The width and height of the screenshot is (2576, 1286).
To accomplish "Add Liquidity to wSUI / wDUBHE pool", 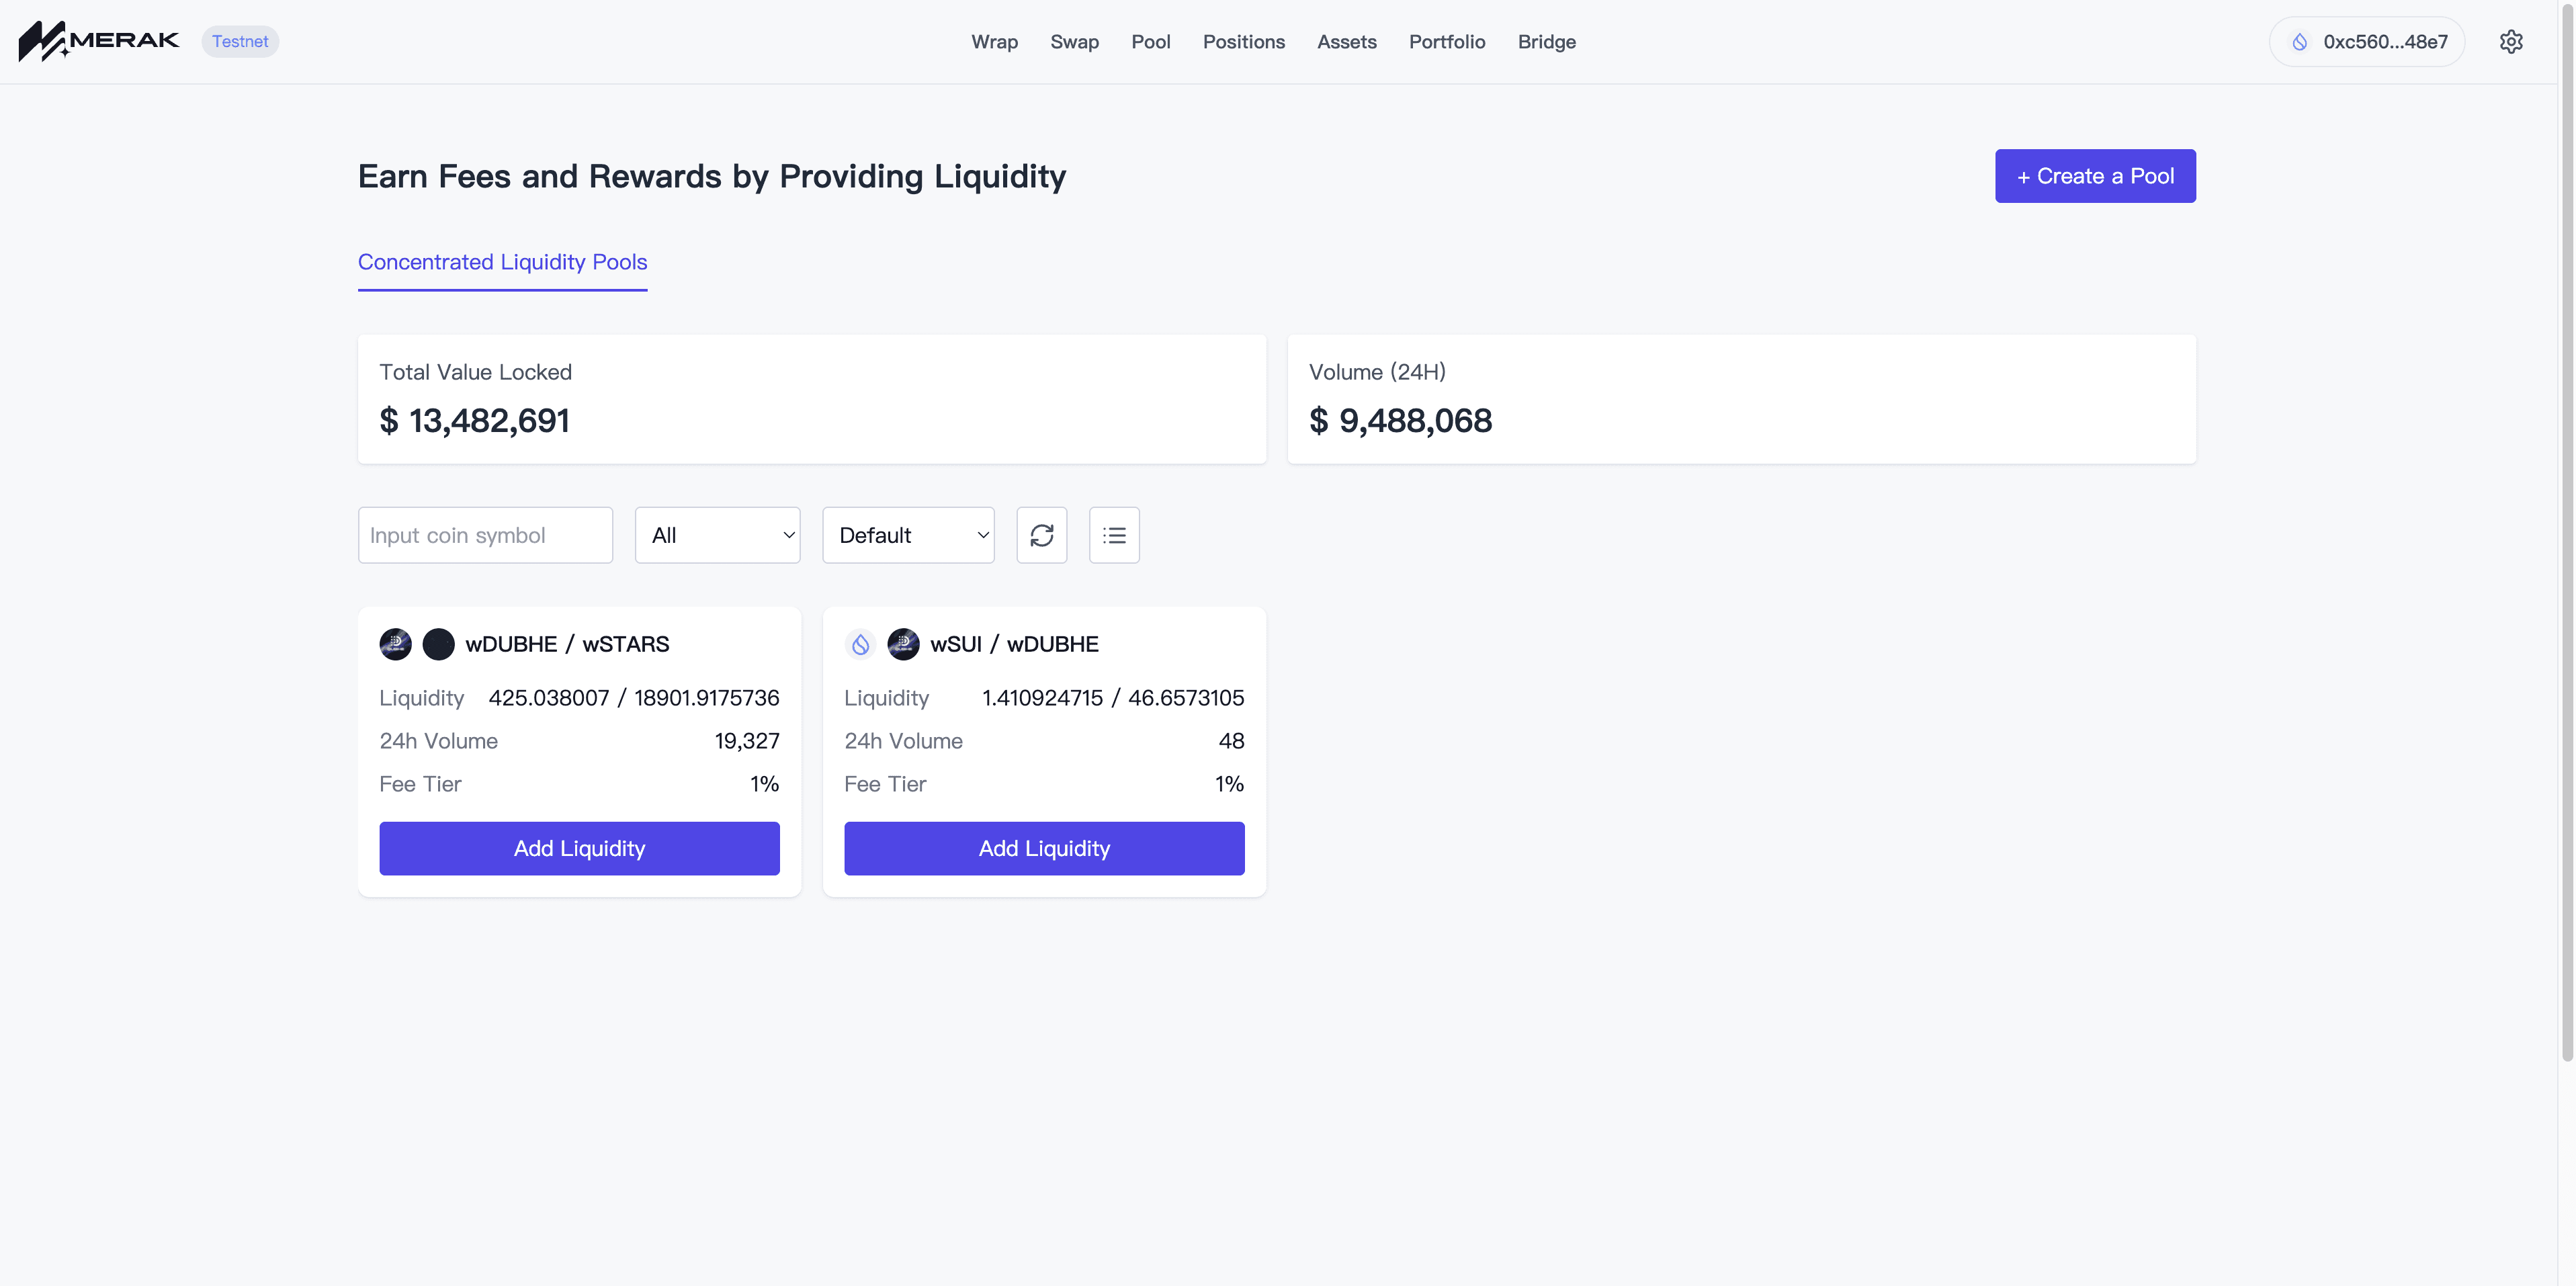I will pos(1044,848).
